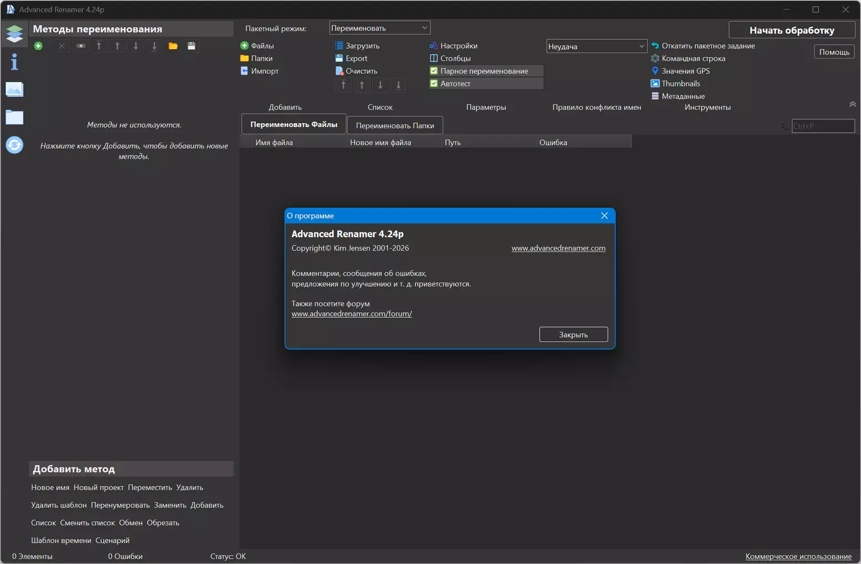The height and width of the screenshot is (564, 861).
Task: Add the Заменить method
Action: [x=170, y=505]
